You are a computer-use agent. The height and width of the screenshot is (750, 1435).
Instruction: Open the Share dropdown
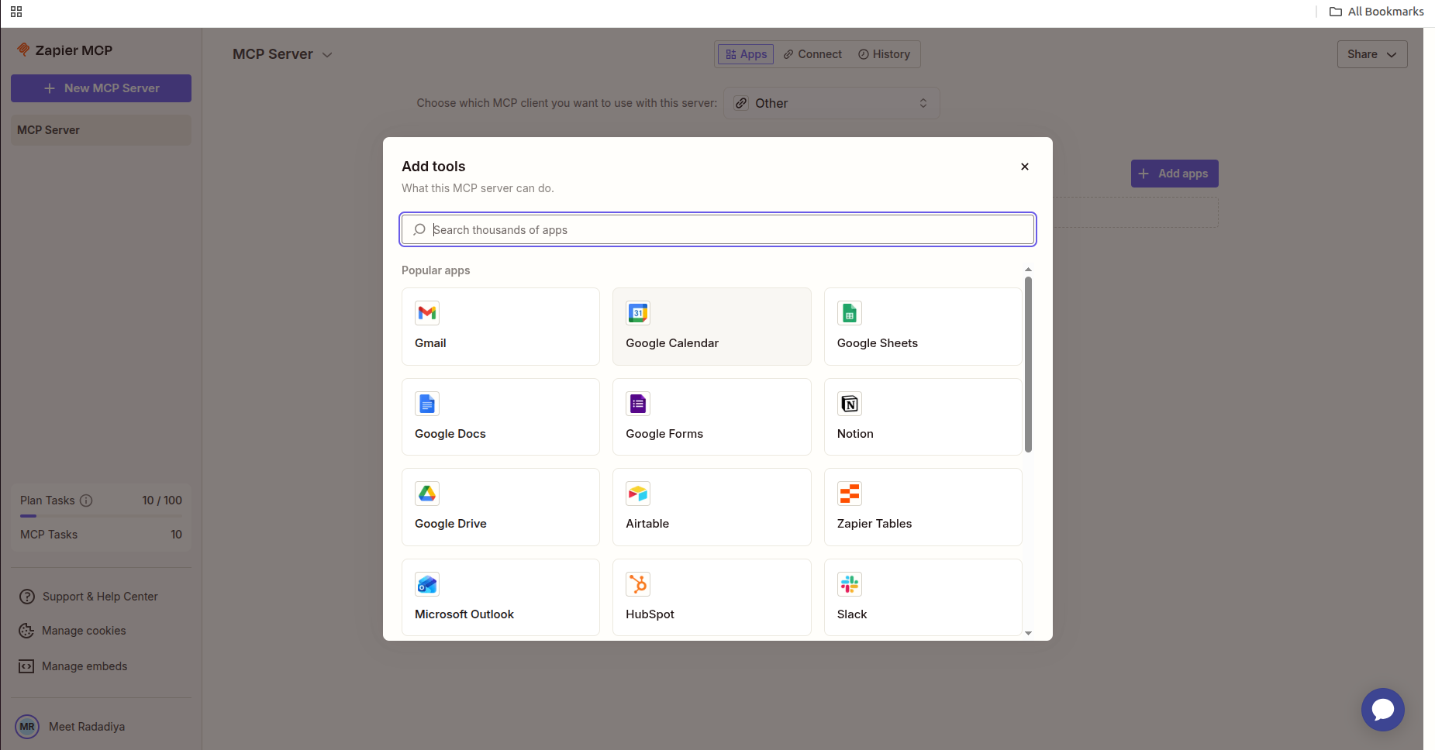coord(1372,54)
